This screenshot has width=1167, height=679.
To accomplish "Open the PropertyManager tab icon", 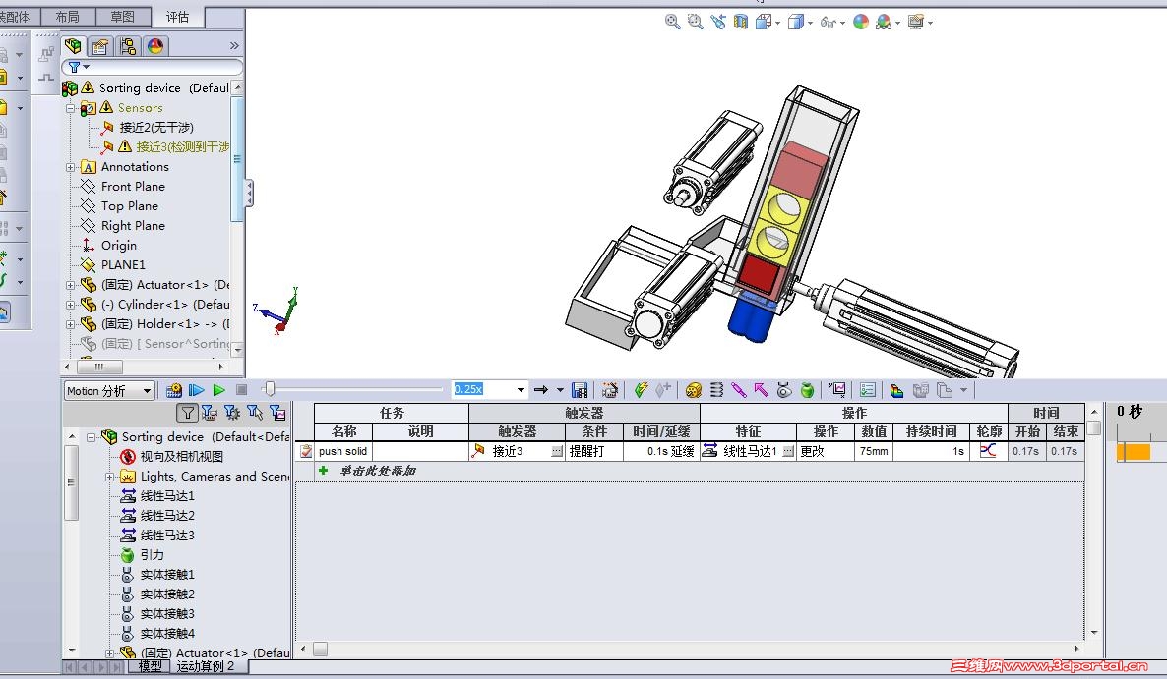I will [x=100, y=46].
